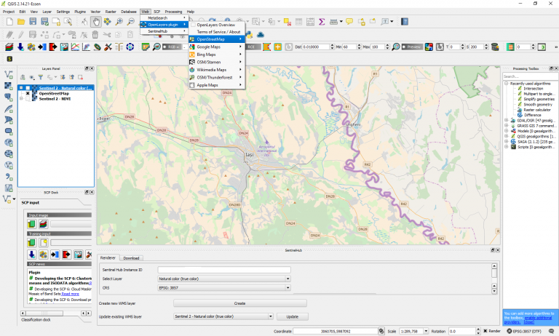Open the Help book icon
This screenshot has width=559, height=336.
click(405, 22)
